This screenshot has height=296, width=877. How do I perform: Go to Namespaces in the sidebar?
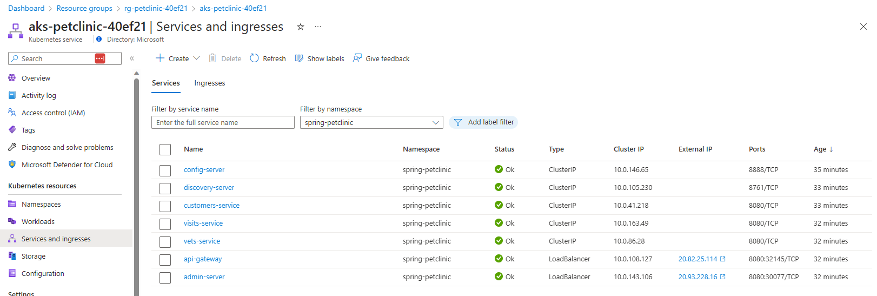[41, 204]
